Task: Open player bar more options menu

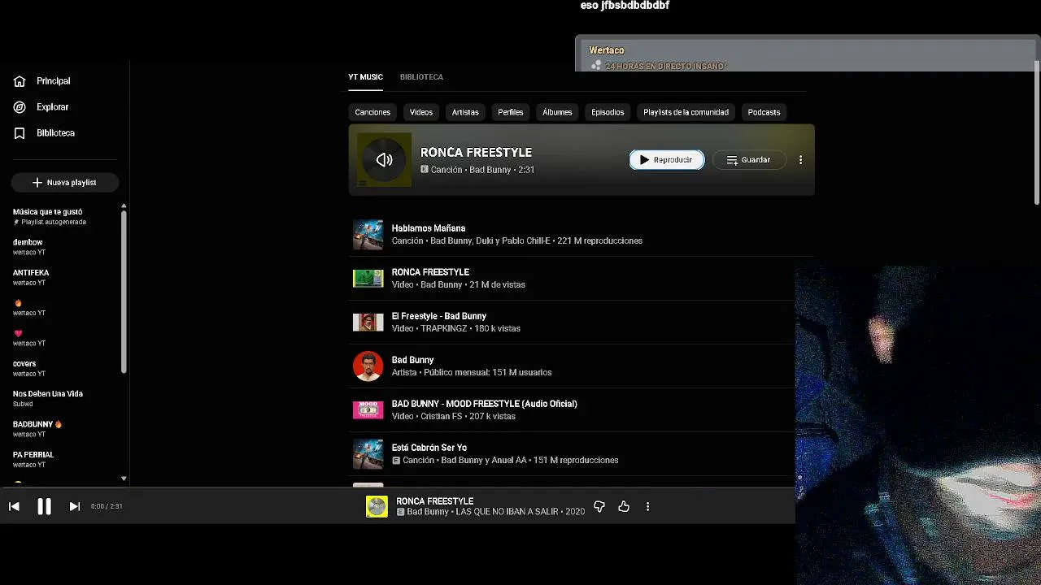Action: pyautogui.click(x=647, y=506)
